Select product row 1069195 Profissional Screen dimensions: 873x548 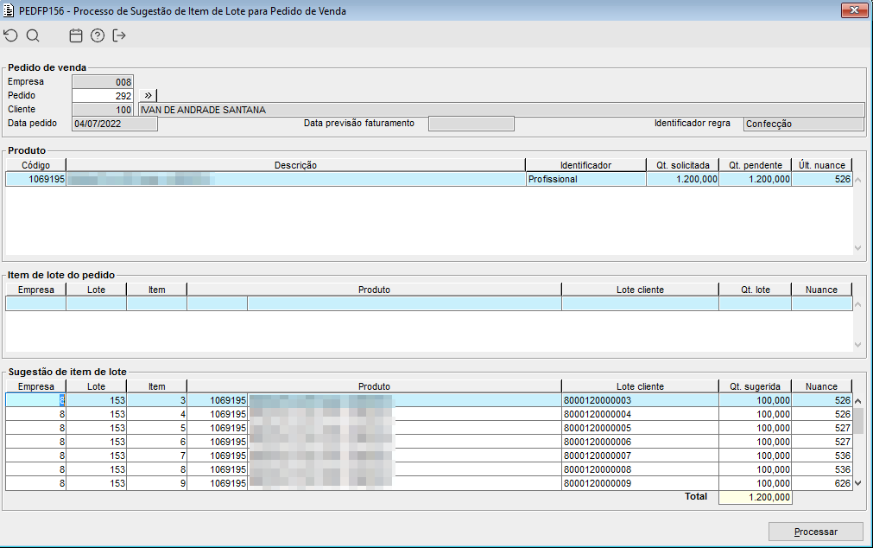coord(428,179)
